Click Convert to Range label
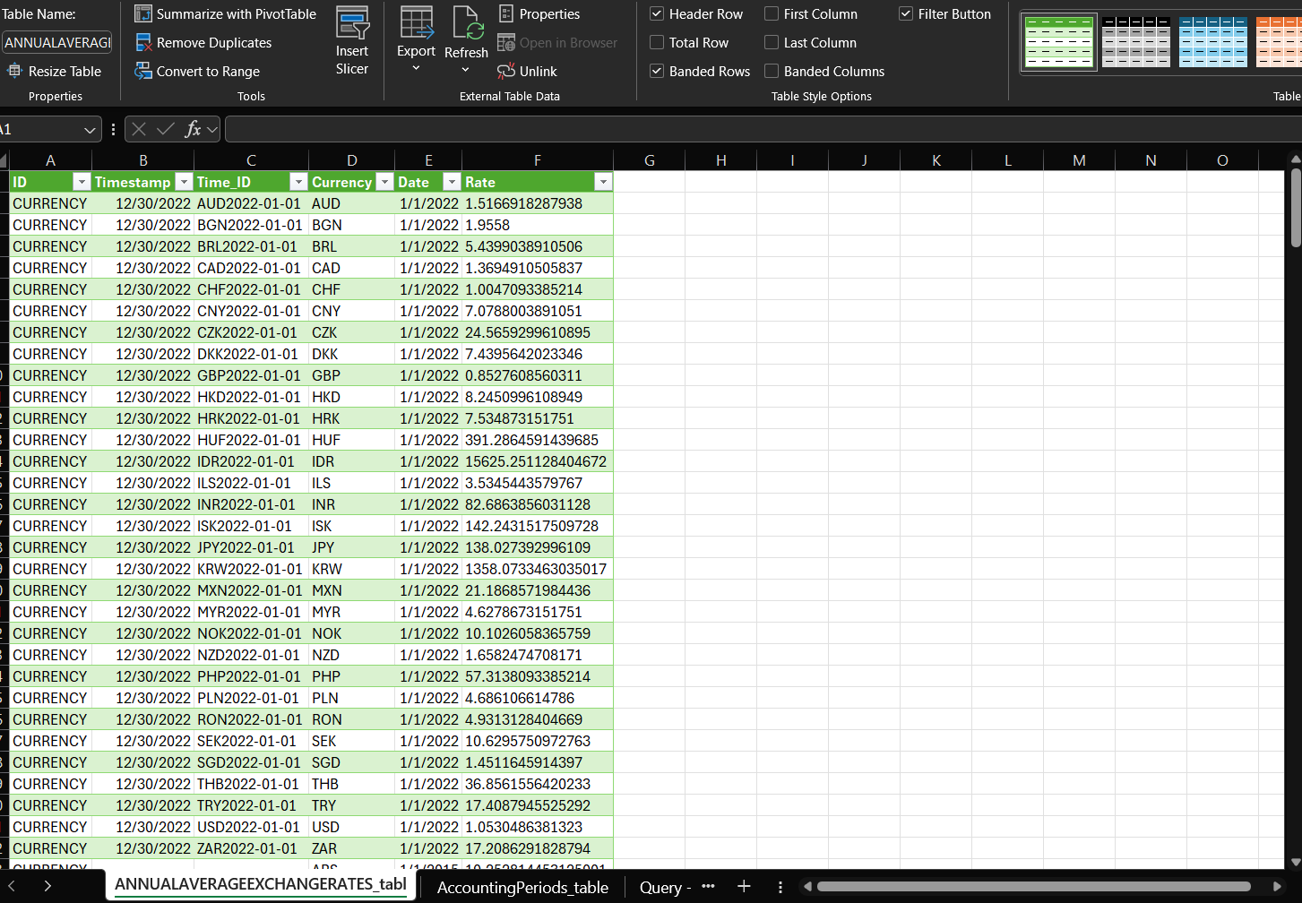Image resolution: width=1302 pixels, height=903 pixels. (208, 72)
